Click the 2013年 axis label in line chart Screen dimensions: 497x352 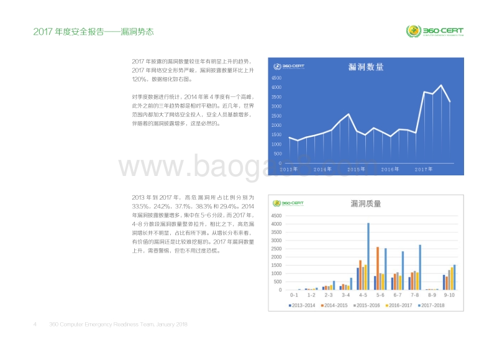pyautogui.click(x=289, y=170)
